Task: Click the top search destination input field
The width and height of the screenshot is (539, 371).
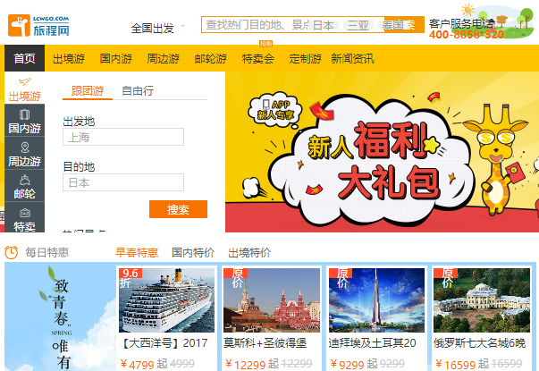Action: coord(256,25)
